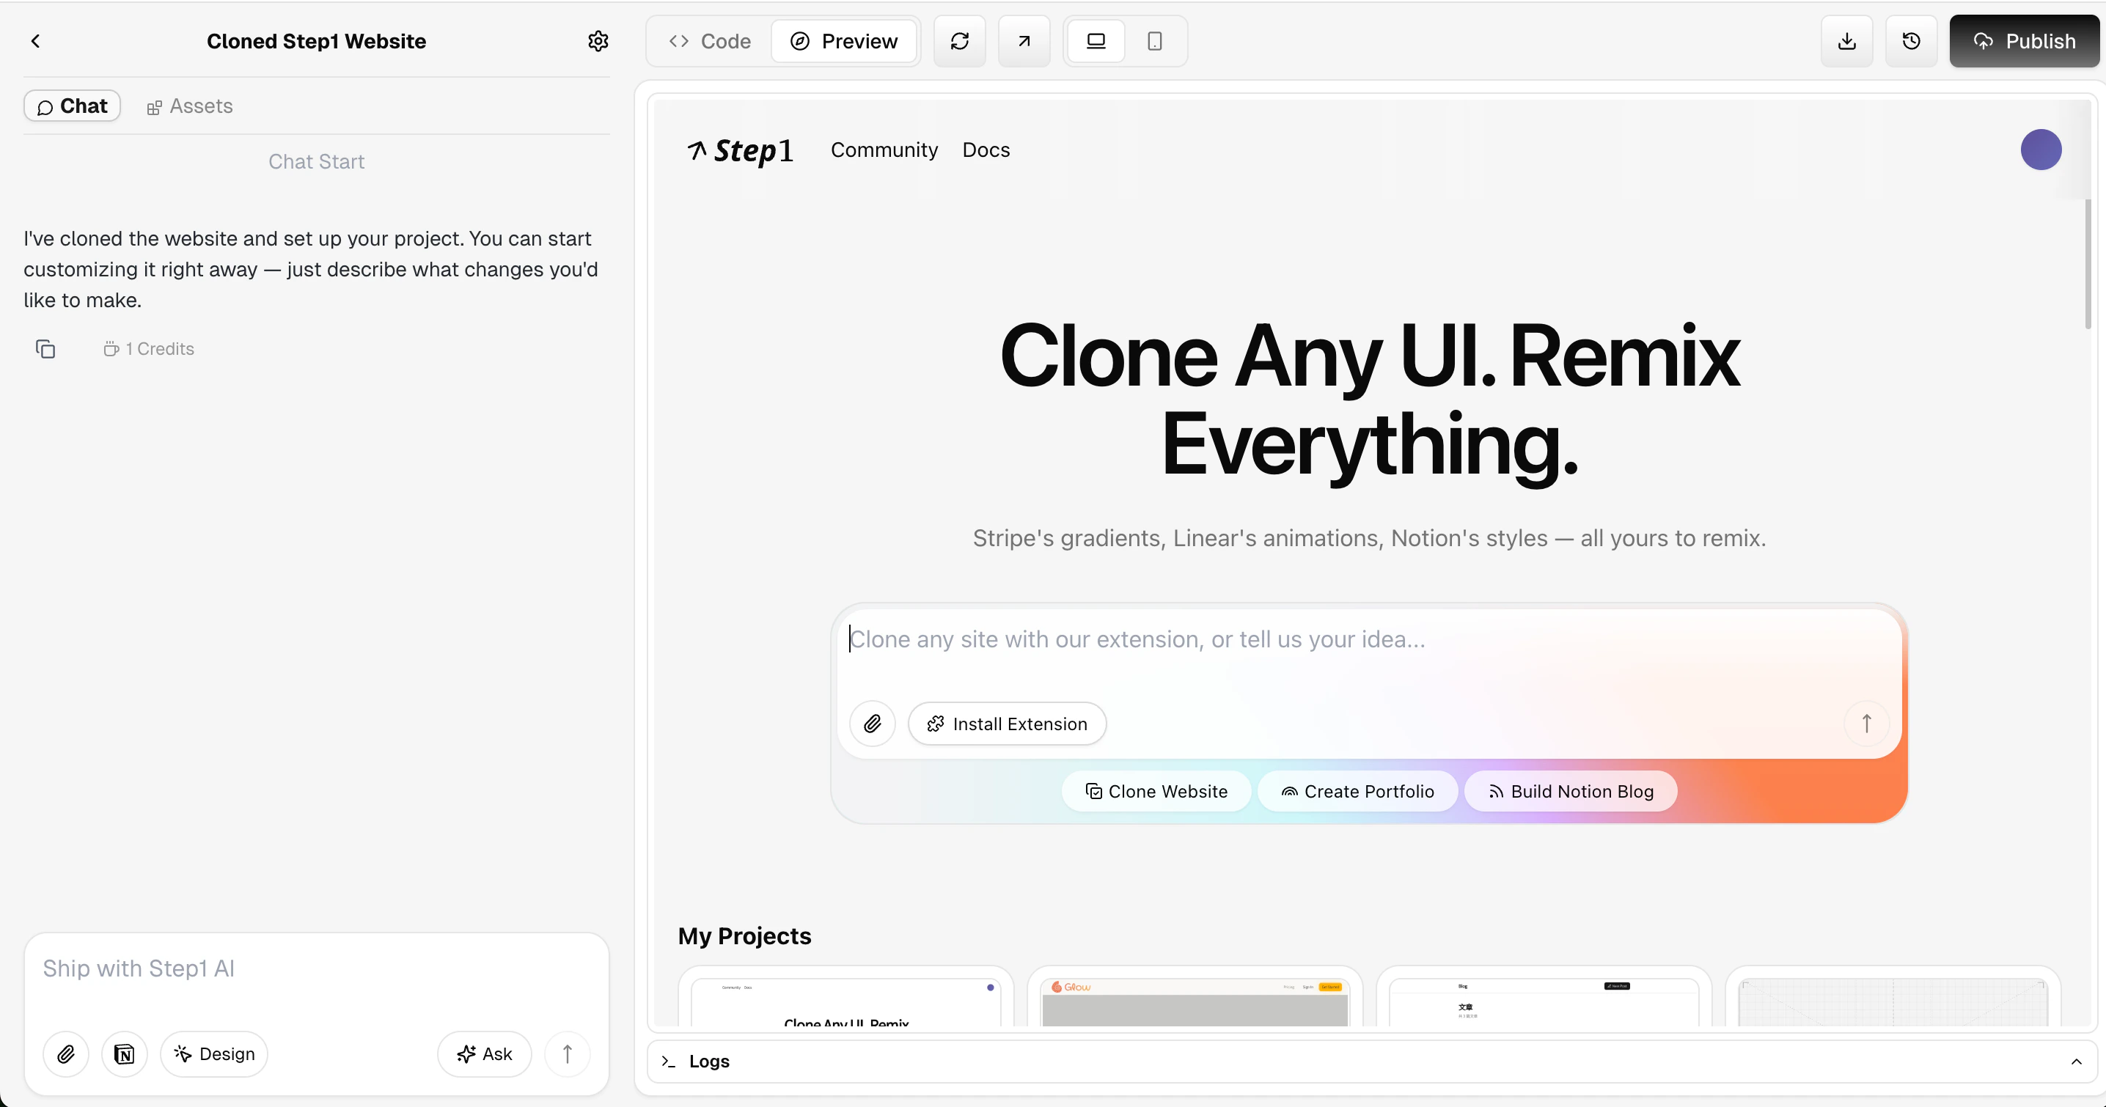Expand the Logs panel chevron

(x=2076, y=1062)
